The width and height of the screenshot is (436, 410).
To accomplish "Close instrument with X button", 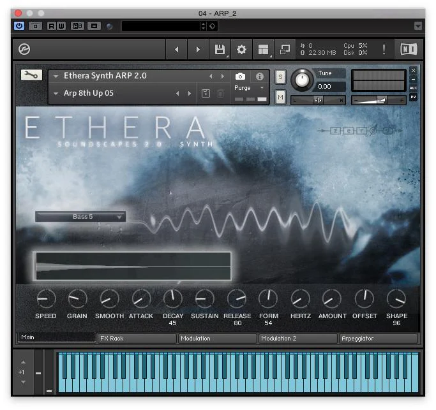I will 413,71.
